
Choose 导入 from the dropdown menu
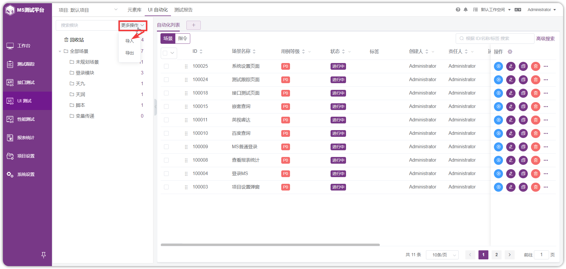[130, 41]
